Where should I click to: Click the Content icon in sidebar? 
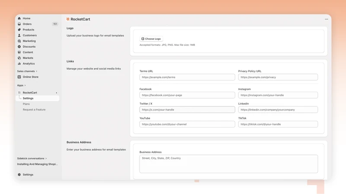(x=19, y=52)
